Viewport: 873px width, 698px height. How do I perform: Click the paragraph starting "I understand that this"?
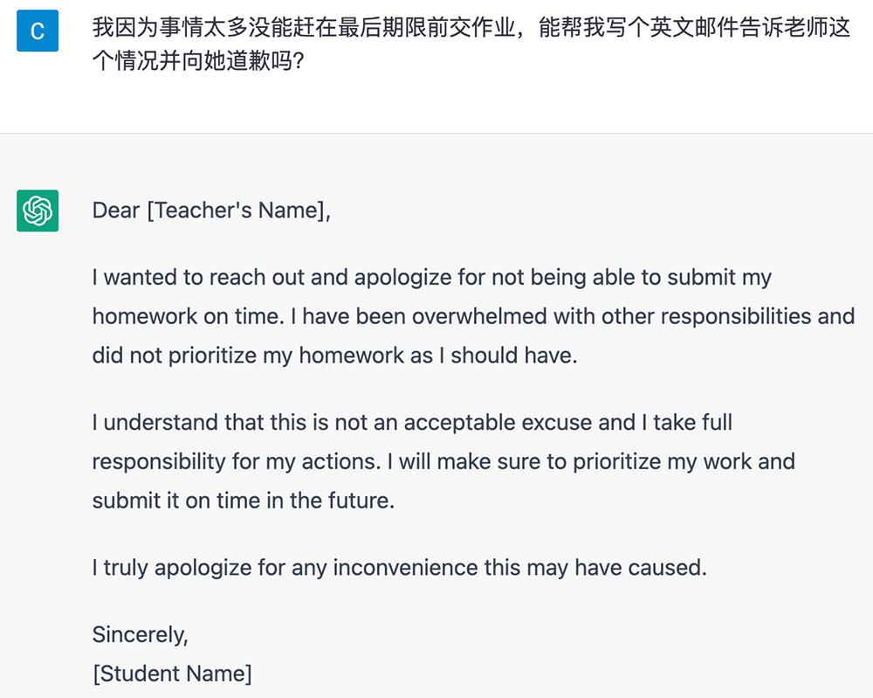[x=443, y=461]
